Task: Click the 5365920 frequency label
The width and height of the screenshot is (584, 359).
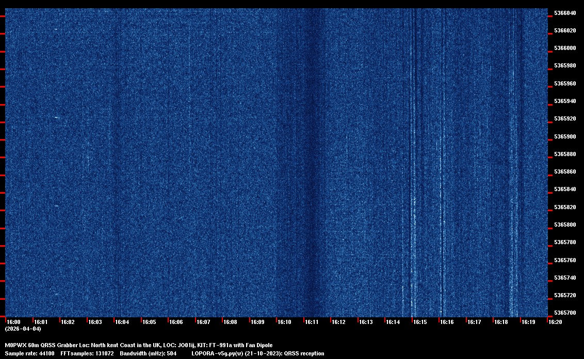Action: [x=565, y=118]
